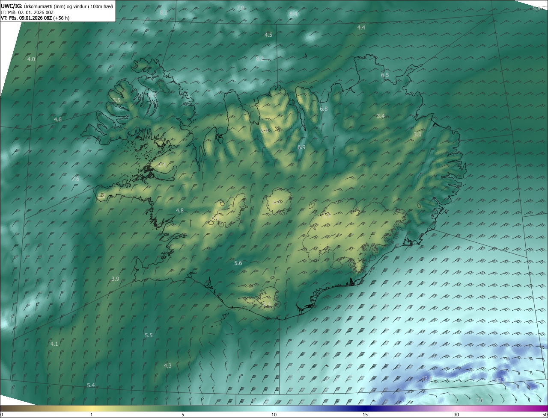Screen dimensions: 548x418
Task: Click the map value '4.6'
Action: (x=58, y=119)
